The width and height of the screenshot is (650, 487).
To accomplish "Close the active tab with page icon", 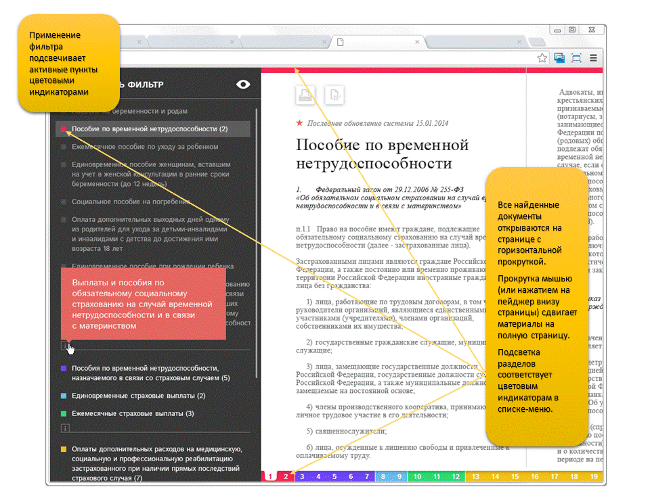I will (x=417, y=42).
